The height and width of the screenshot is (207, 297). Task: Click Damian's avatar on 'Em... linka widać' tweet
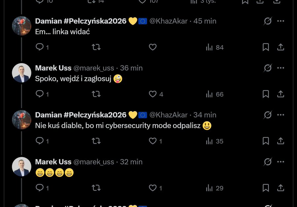[x=22, y=26]
